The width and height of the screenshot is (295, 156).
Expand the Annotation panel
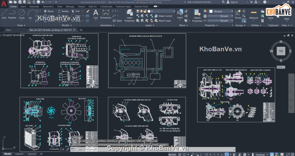107,25
